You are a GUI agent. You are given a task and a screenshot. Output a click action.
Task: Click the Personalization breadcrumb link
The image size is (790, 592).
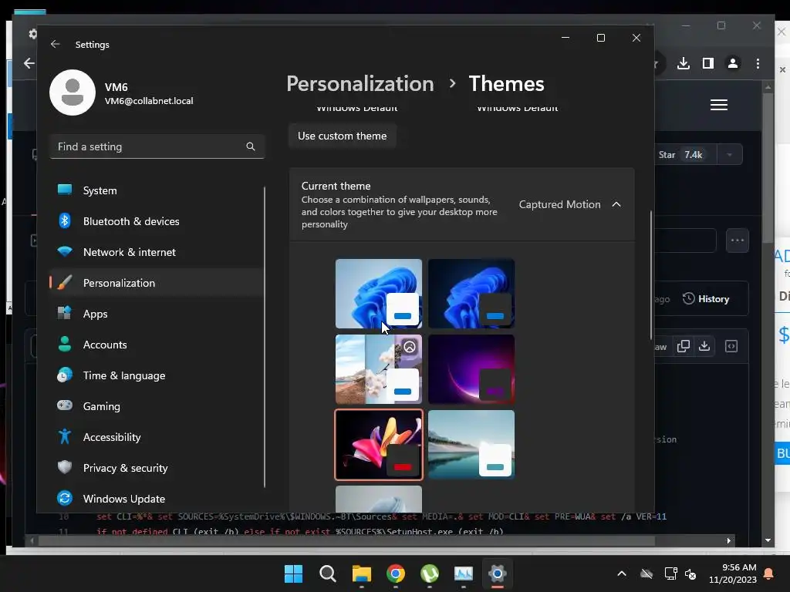pos(360,83)
